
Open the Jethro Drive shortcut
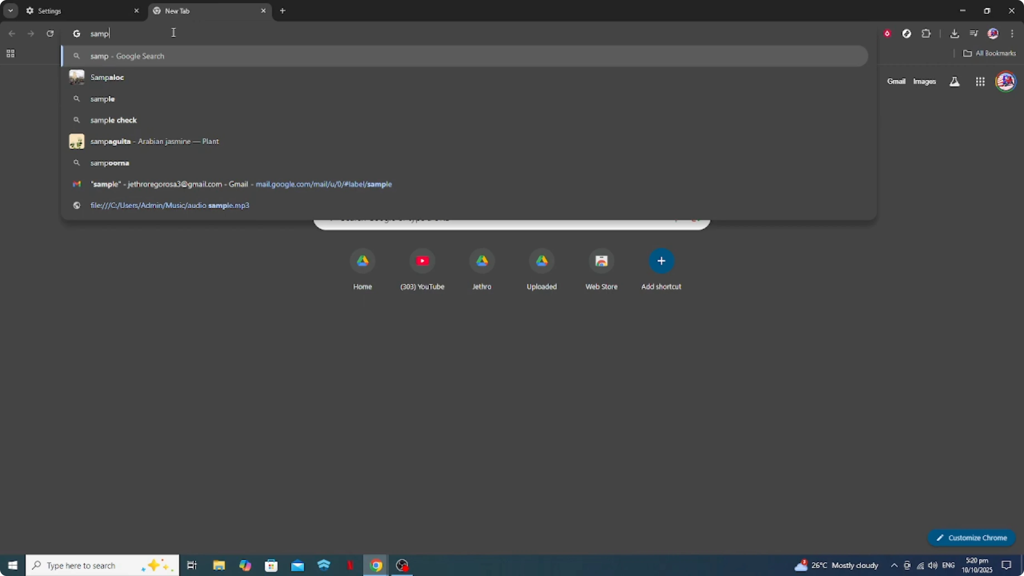[x=482, y=269]
